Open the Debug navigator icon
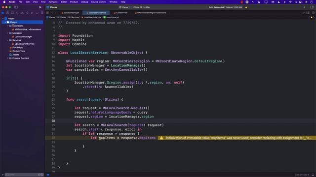The height and width of the screenshot is (177, 316). (x=32, y=13)
